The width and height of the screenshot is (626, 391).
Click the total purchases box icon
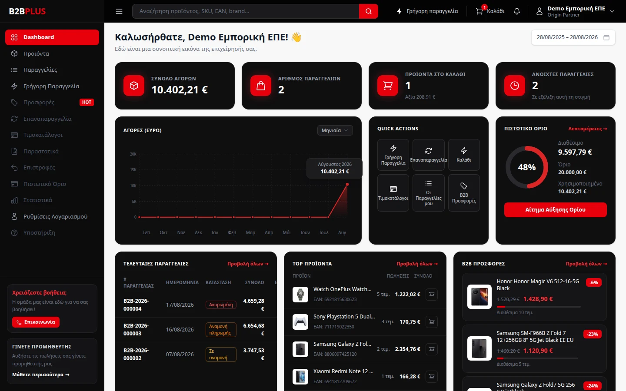134,86
